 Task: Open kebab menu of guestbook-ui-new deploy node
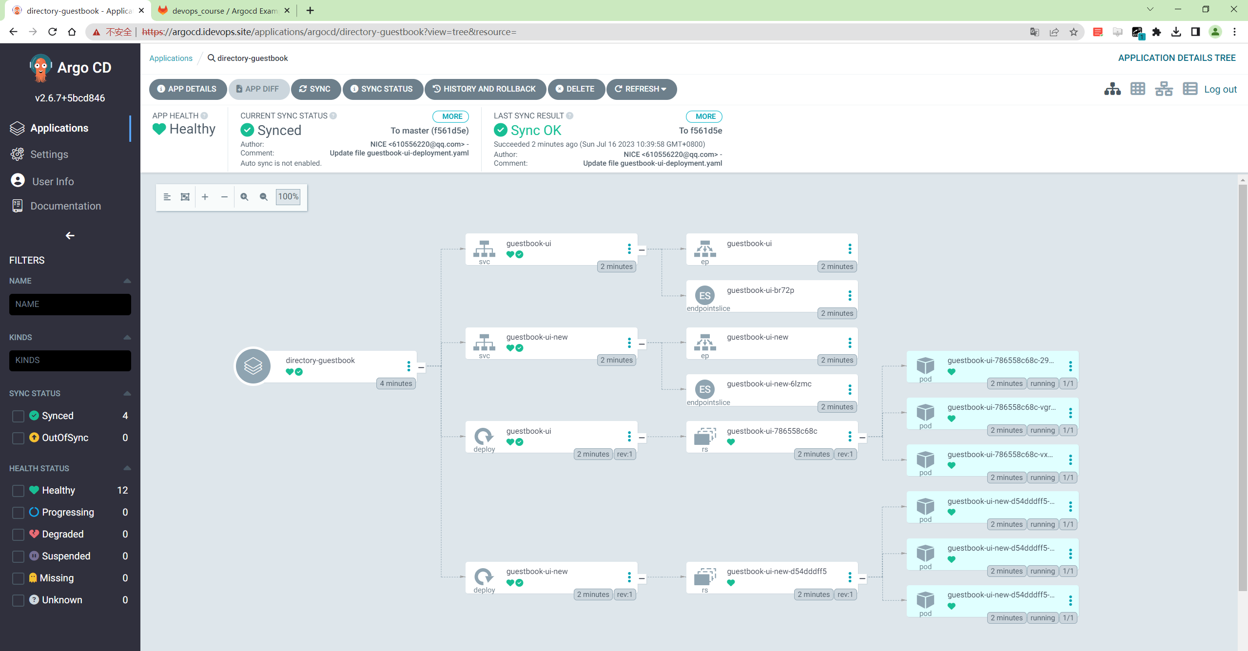629,577
